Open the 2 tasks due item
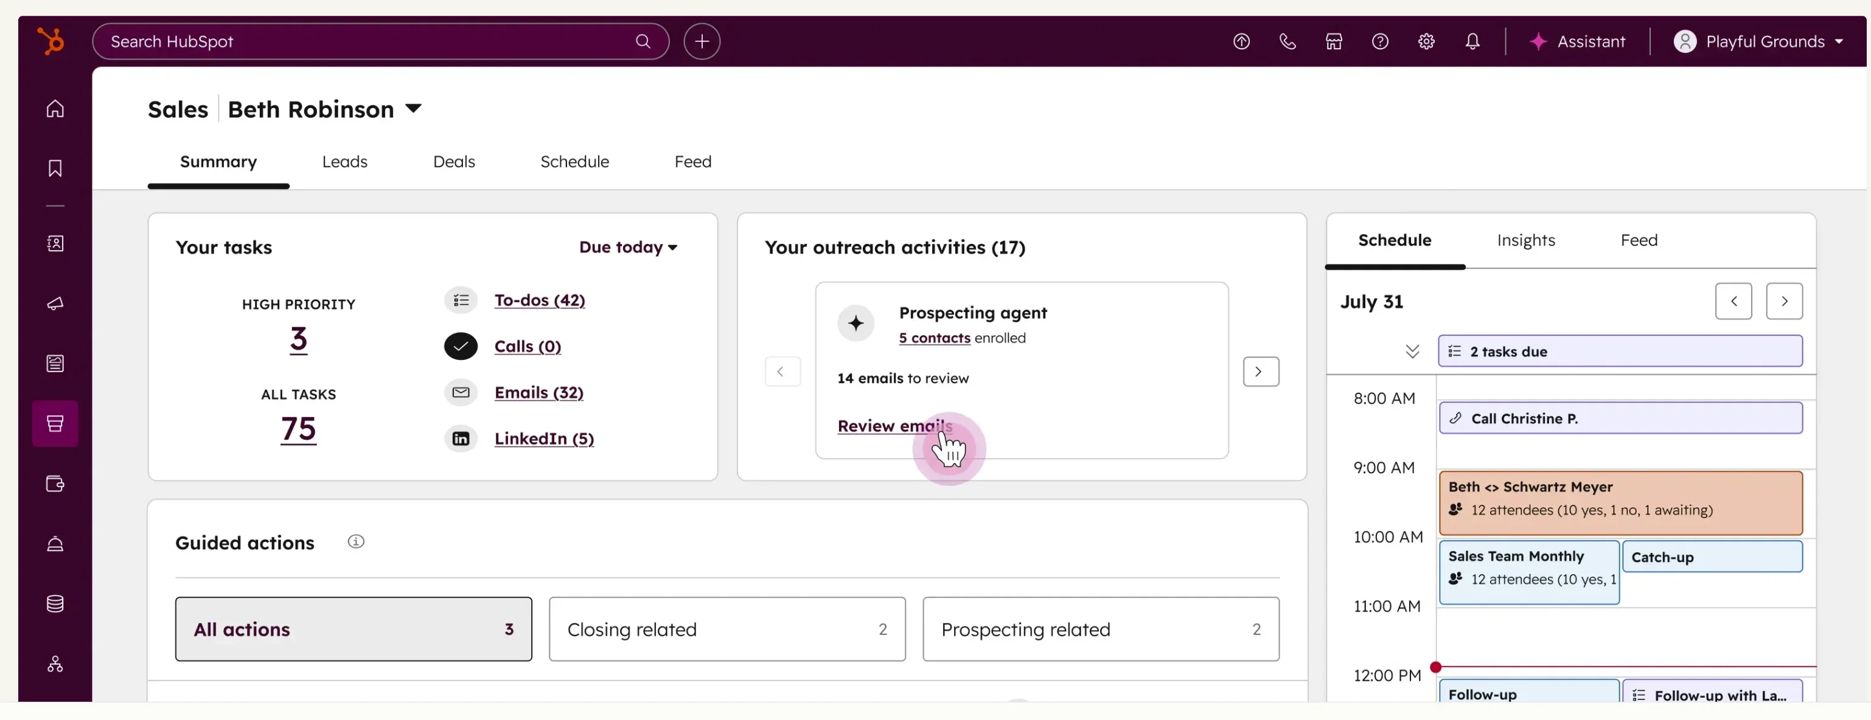This screenshot has width=1871, height=720. pos(1620,351)
